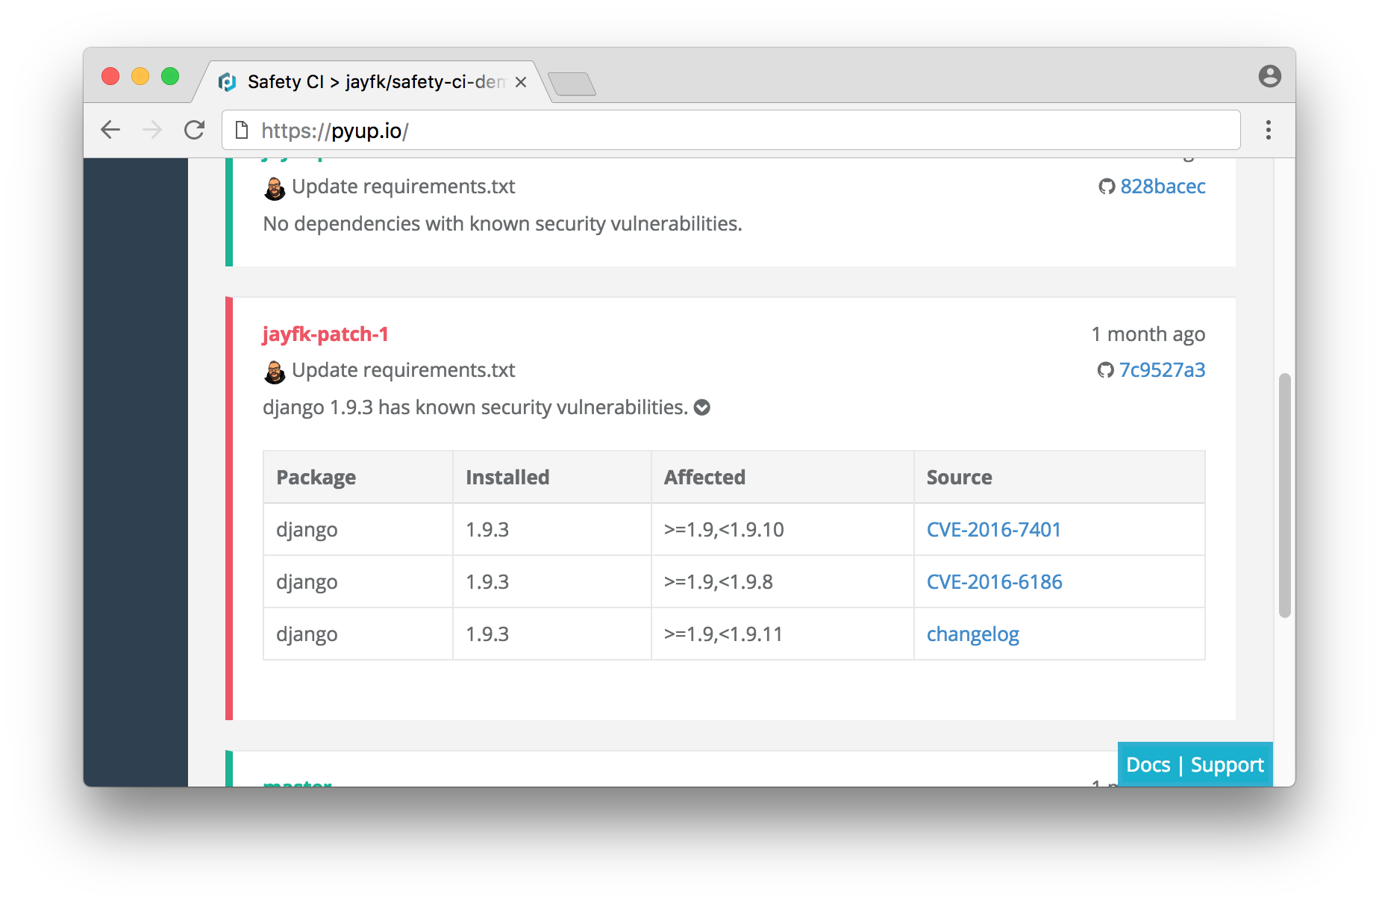1379x906 pixels.
Task: Click affected range >=1.9,<1.9.10
Action: click(x=724, y=530)
